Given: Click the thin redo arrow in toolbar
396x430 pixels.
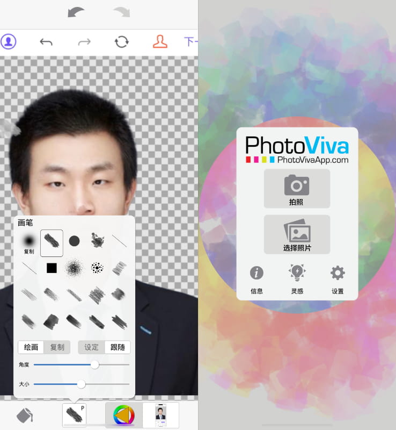Looking at the screenshot, I should click(x=84, y=42).
